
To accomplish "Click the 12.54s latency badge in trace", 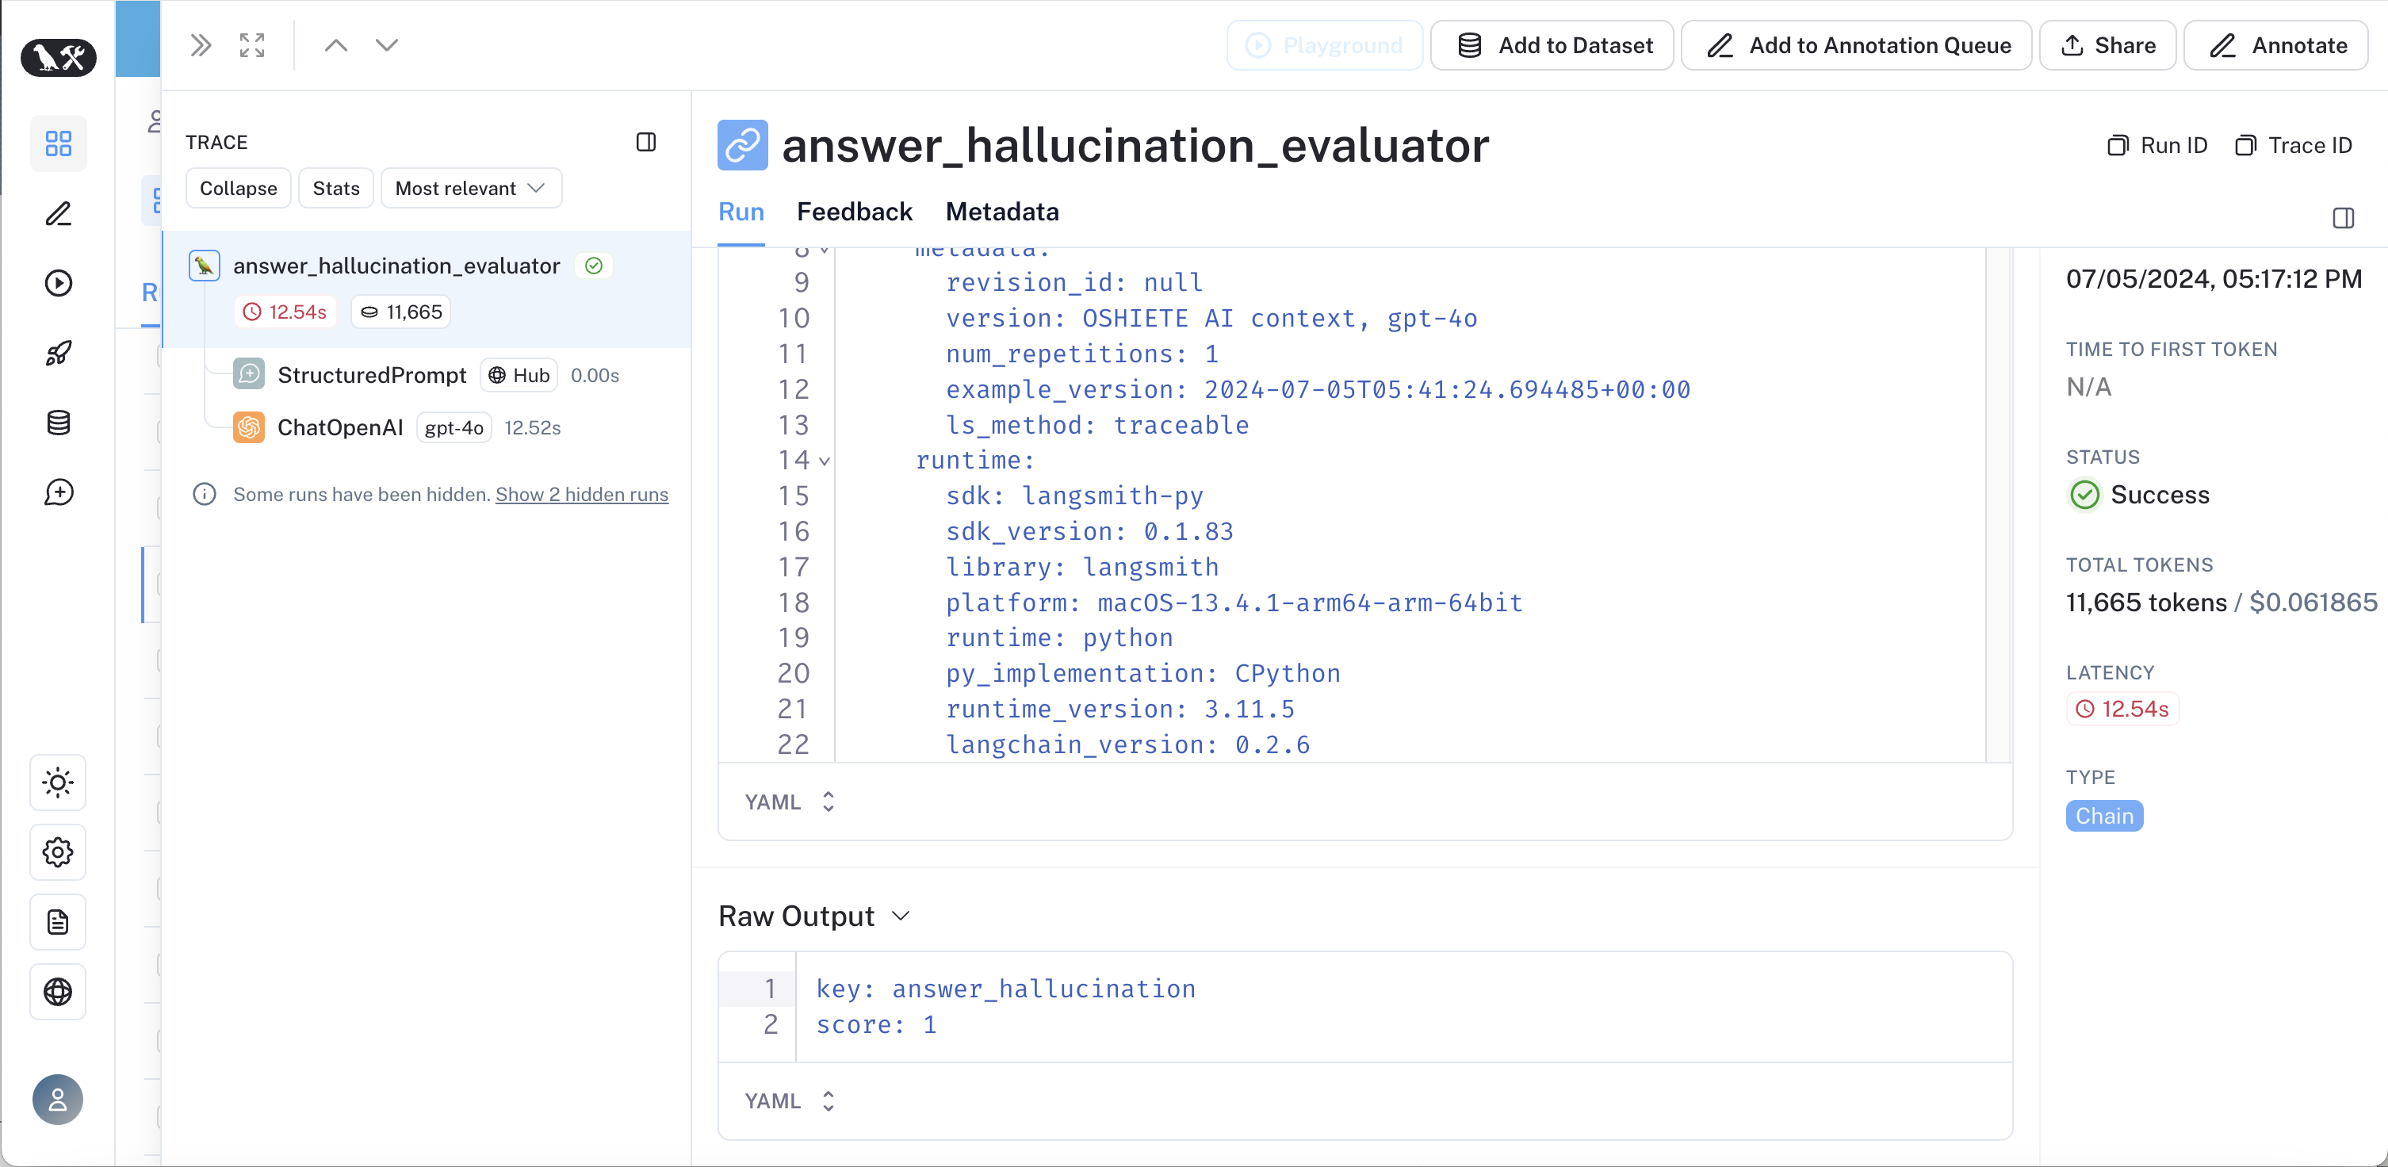I will [285, 312].
